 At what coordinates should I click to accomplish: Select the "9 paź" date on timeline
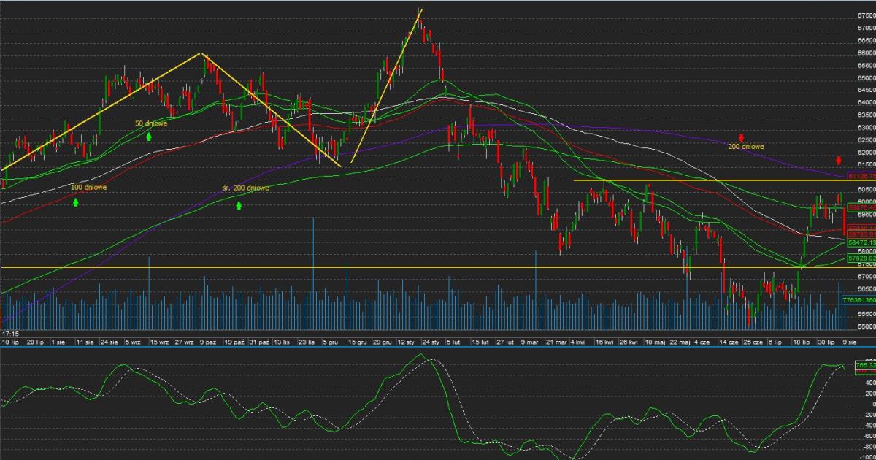click(207, 342)
